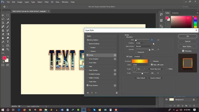Select the Eyedropper tool
The width and height of the screenshot is (199, 112).
click(8, 23)
